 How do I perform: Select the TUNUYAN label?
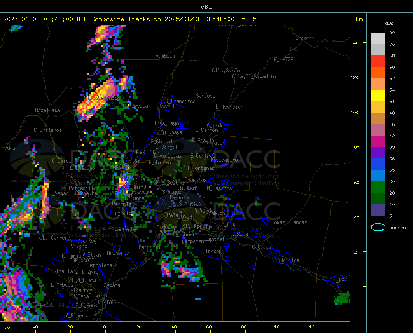[106, 302]
